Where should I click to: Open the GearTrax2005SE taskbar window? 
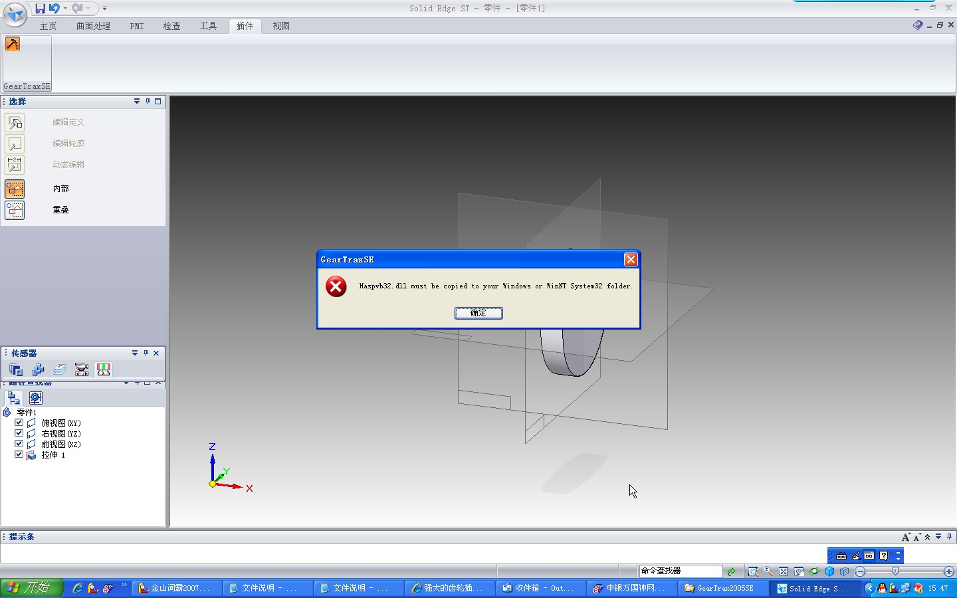pyautogui.click(x=724, y=588)
